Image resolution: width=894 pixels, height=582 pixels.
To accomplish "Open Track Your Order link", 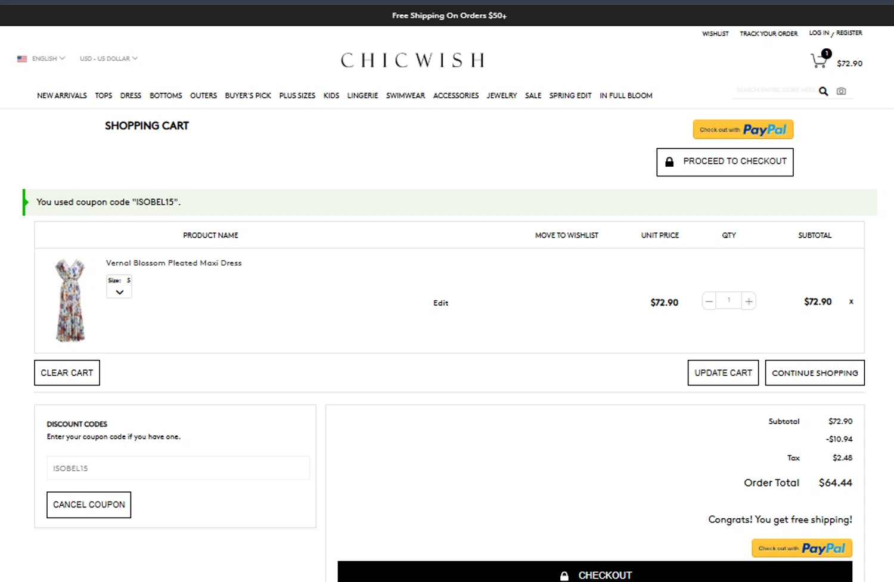I will pos(769,33).
